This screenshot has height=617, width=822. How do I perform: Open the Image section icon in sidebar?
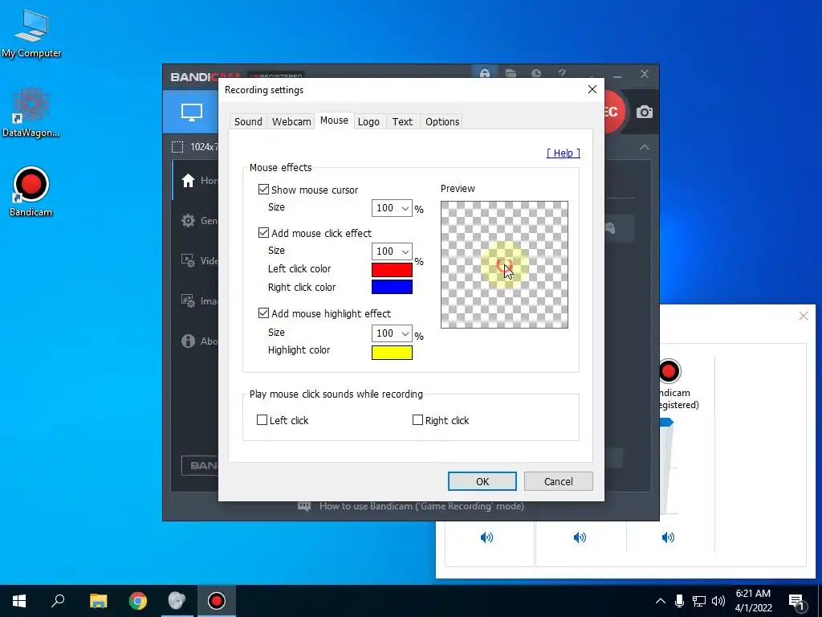click(188, 300)
